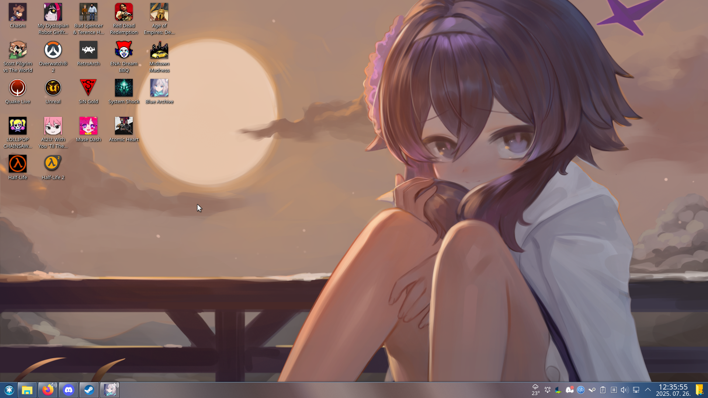708x398 pixels.
Task: Switch to Blue Archive taskbar window
Action: tap(109, 390)
